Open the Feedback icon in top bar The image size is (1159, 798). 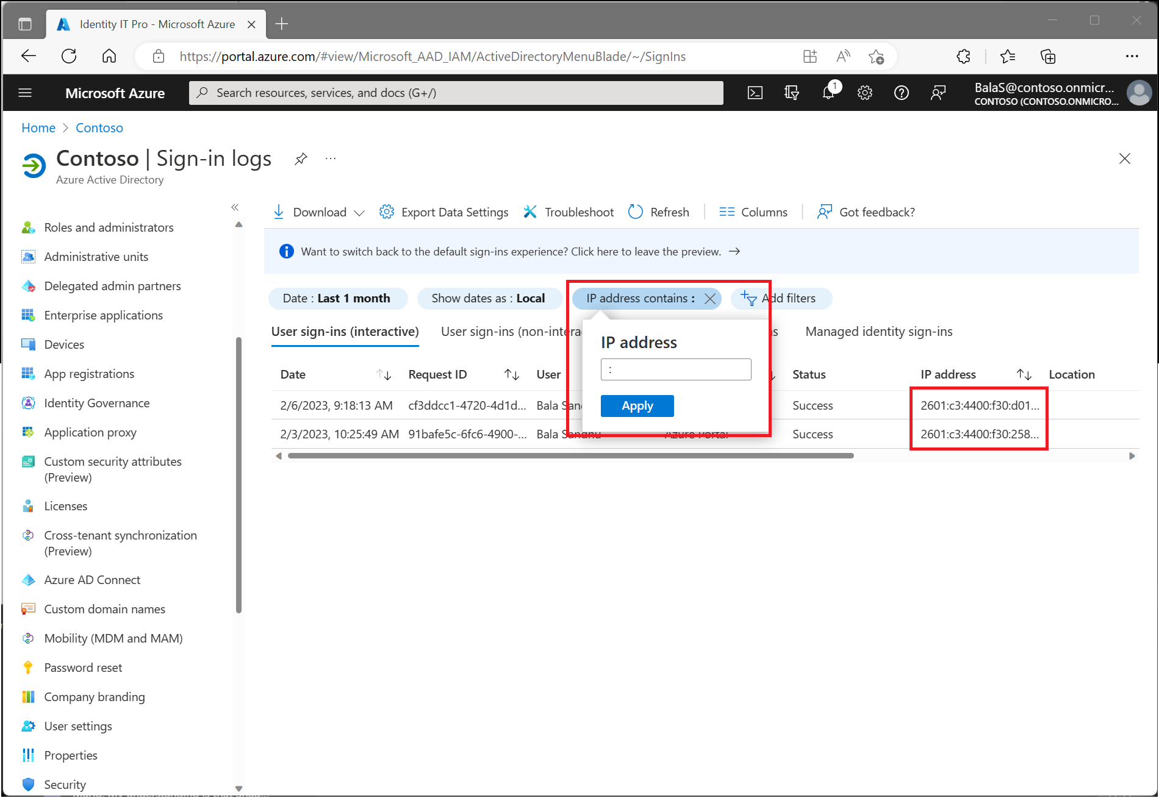[x=938, y=93]
